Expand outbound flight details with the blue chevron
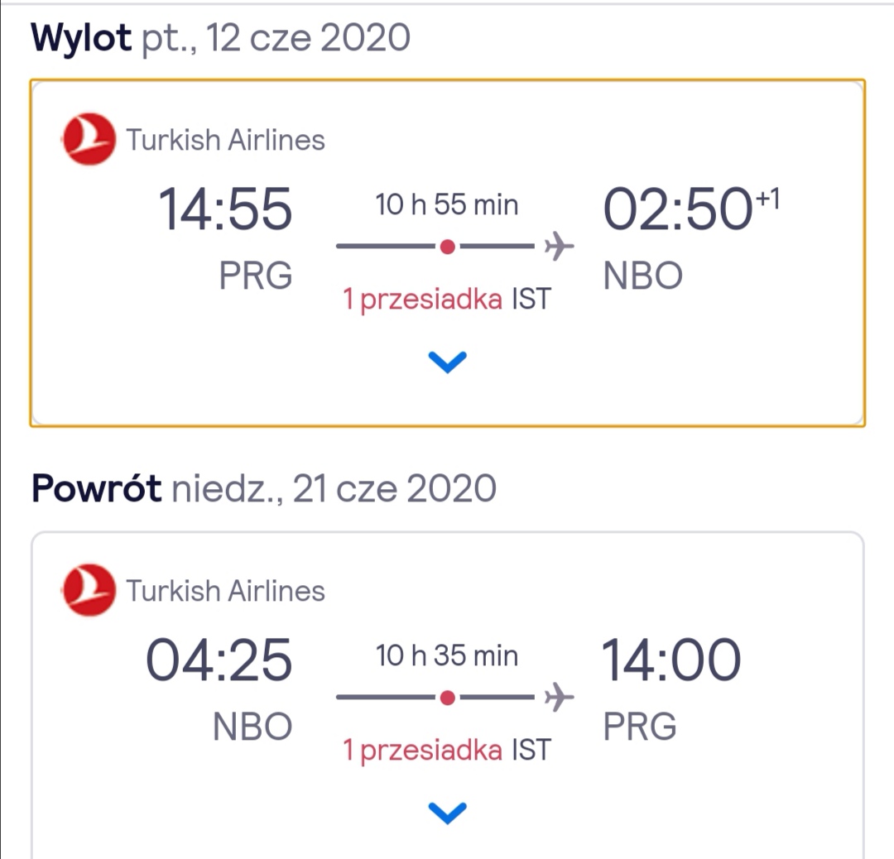 pyautogui.click(x=448, y=362)
